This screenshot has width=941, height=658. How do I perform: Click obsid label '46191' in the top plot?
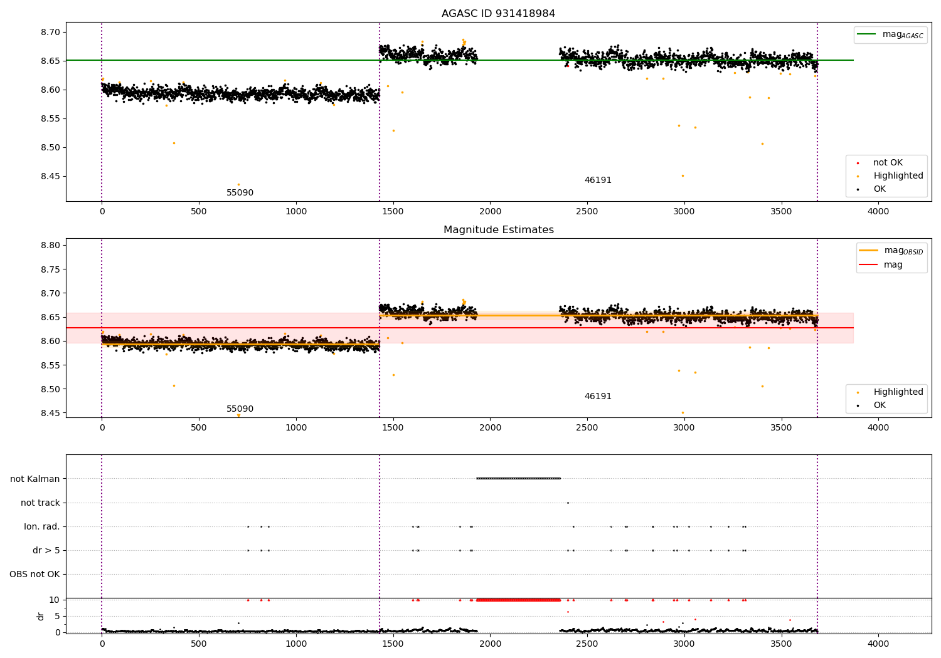[598, 180]
